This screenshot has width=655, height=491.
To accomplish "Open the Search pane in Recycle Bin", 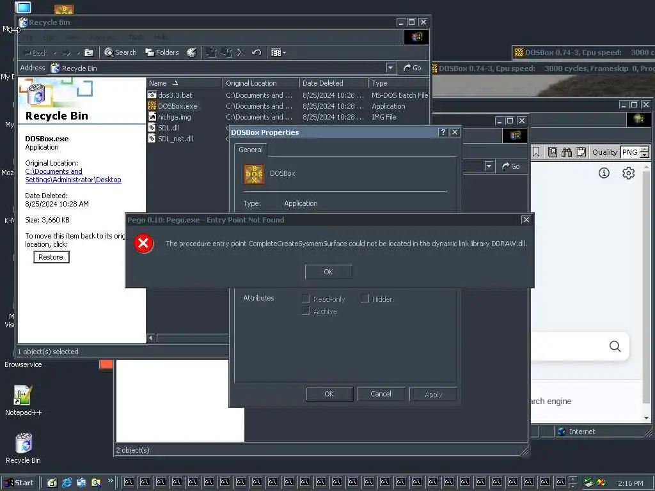I will 121,52.
